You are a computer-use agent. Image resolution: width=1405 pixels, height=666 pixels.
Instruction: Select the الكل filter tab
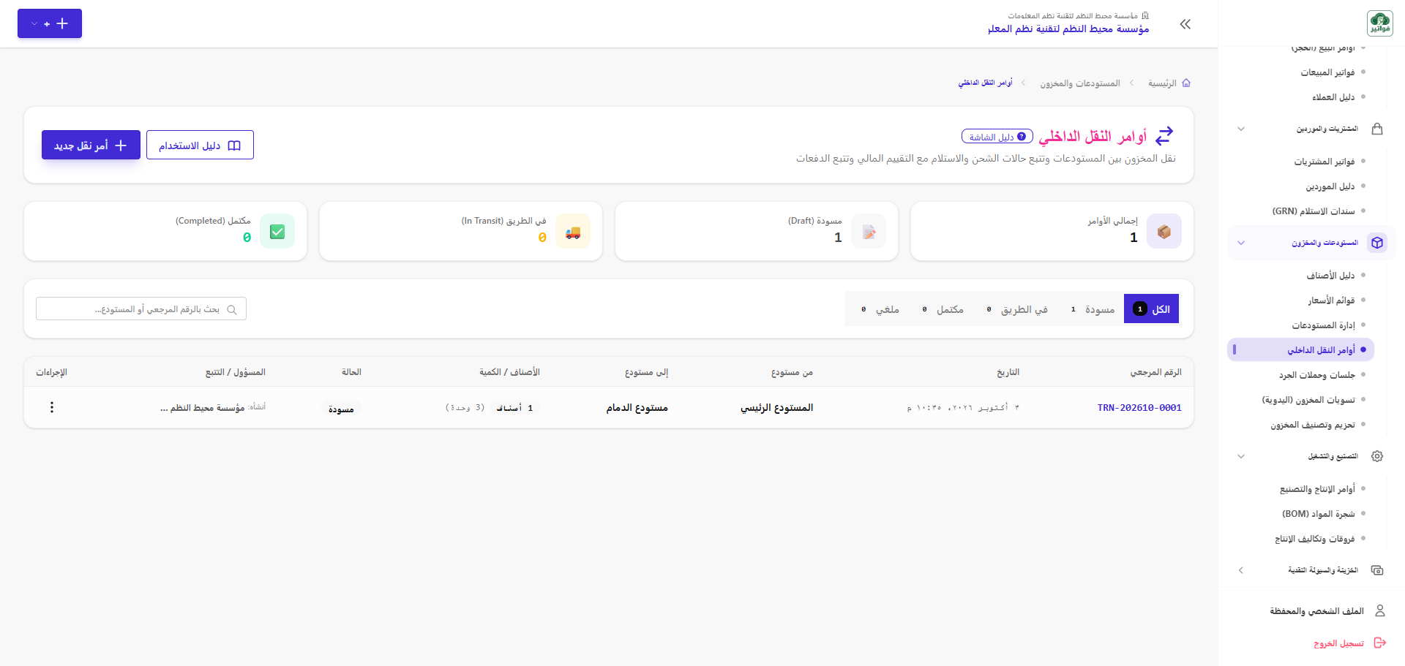(x=1151, y=309)
